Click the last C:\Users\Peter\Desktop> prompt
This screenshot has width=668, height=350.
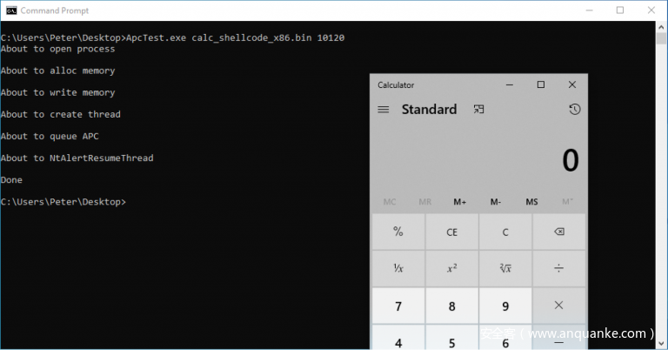coord(63,202)
